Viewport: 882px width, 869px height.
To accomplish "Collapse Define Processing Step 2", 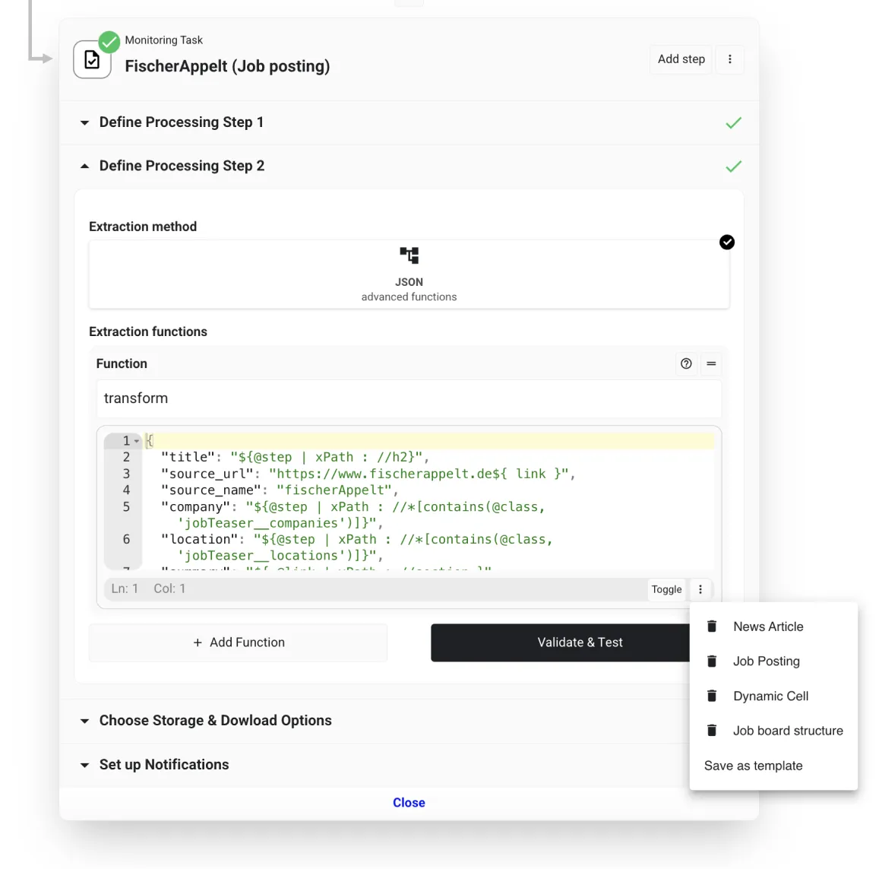I will [x=85, y=166].
